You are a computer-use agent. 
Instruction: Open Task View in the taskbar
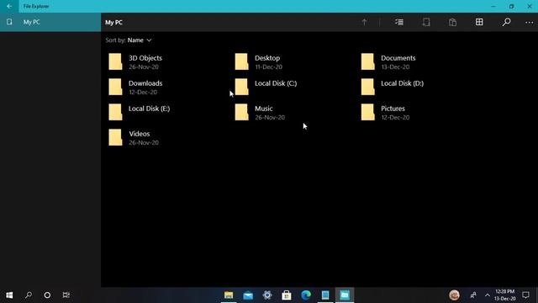pos(66,295)
